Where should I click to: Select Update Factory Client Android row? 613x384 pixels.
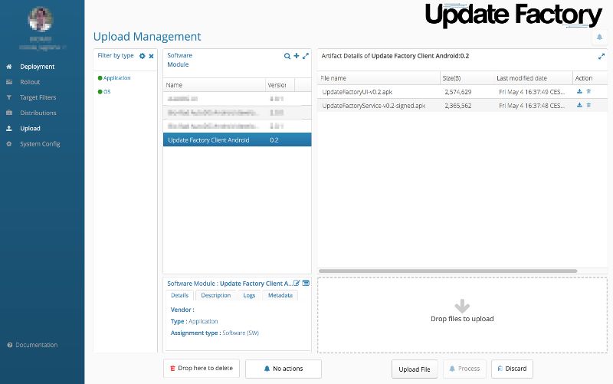pos(237,139)
